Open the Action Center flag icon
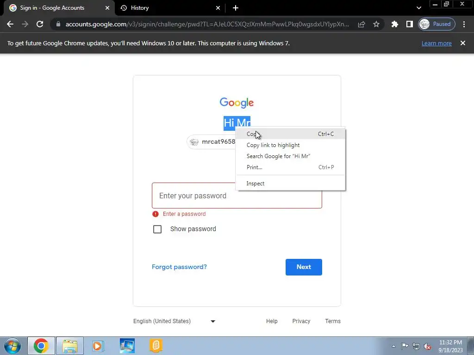474x355 pixels. pos(405,346)
